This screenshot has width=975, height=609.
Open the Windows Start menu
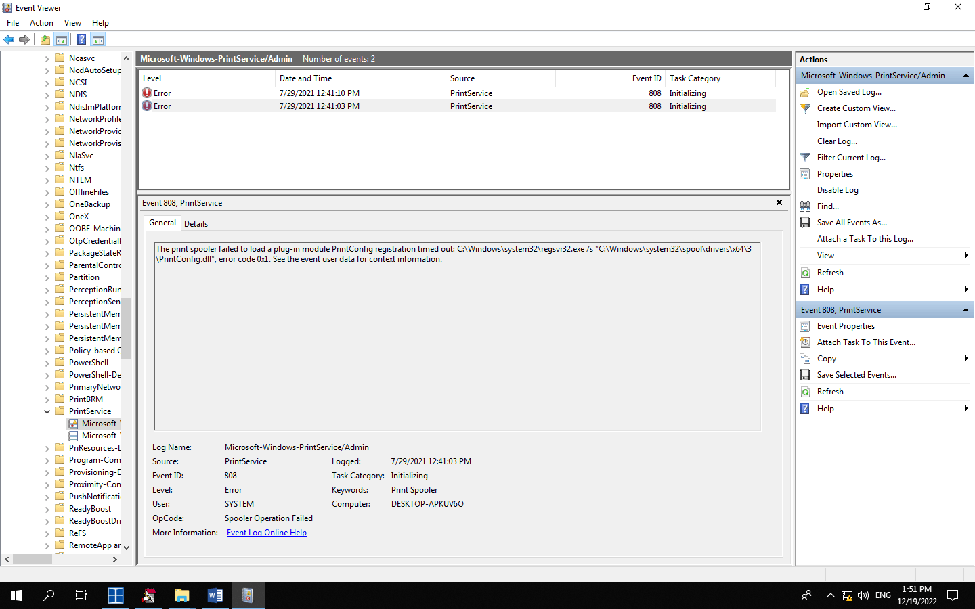tap(16, 595)
